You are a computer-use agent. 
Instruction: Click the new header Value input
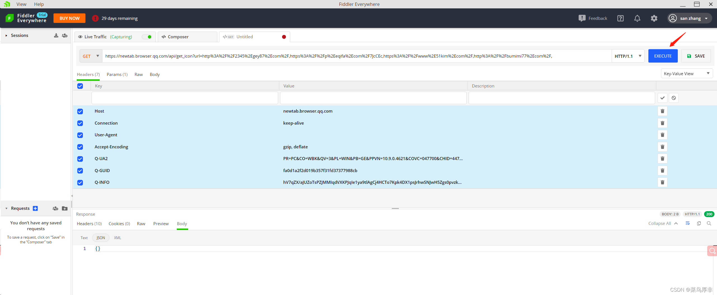tap(373, 98)
